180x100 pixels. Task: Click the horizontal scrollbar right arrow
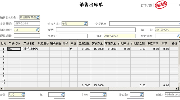click(177, 89)
